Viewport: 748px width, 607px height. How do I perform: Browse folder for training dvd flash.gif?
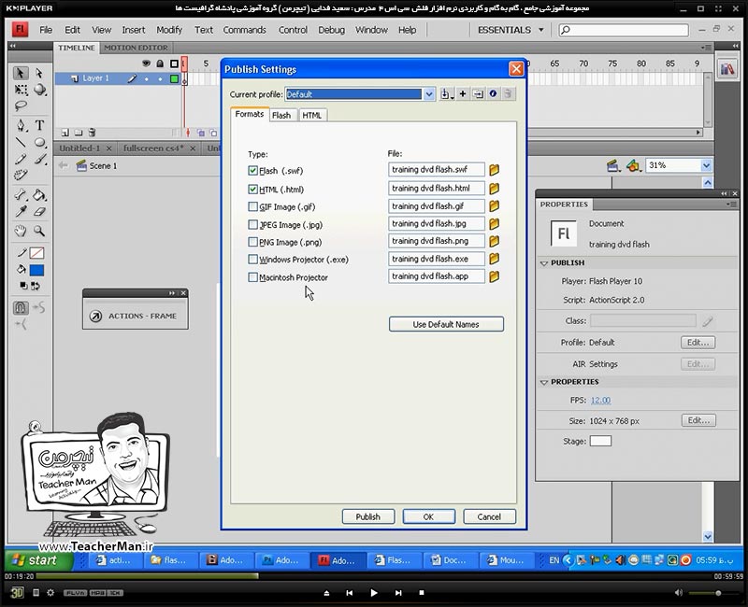point(495,205)
